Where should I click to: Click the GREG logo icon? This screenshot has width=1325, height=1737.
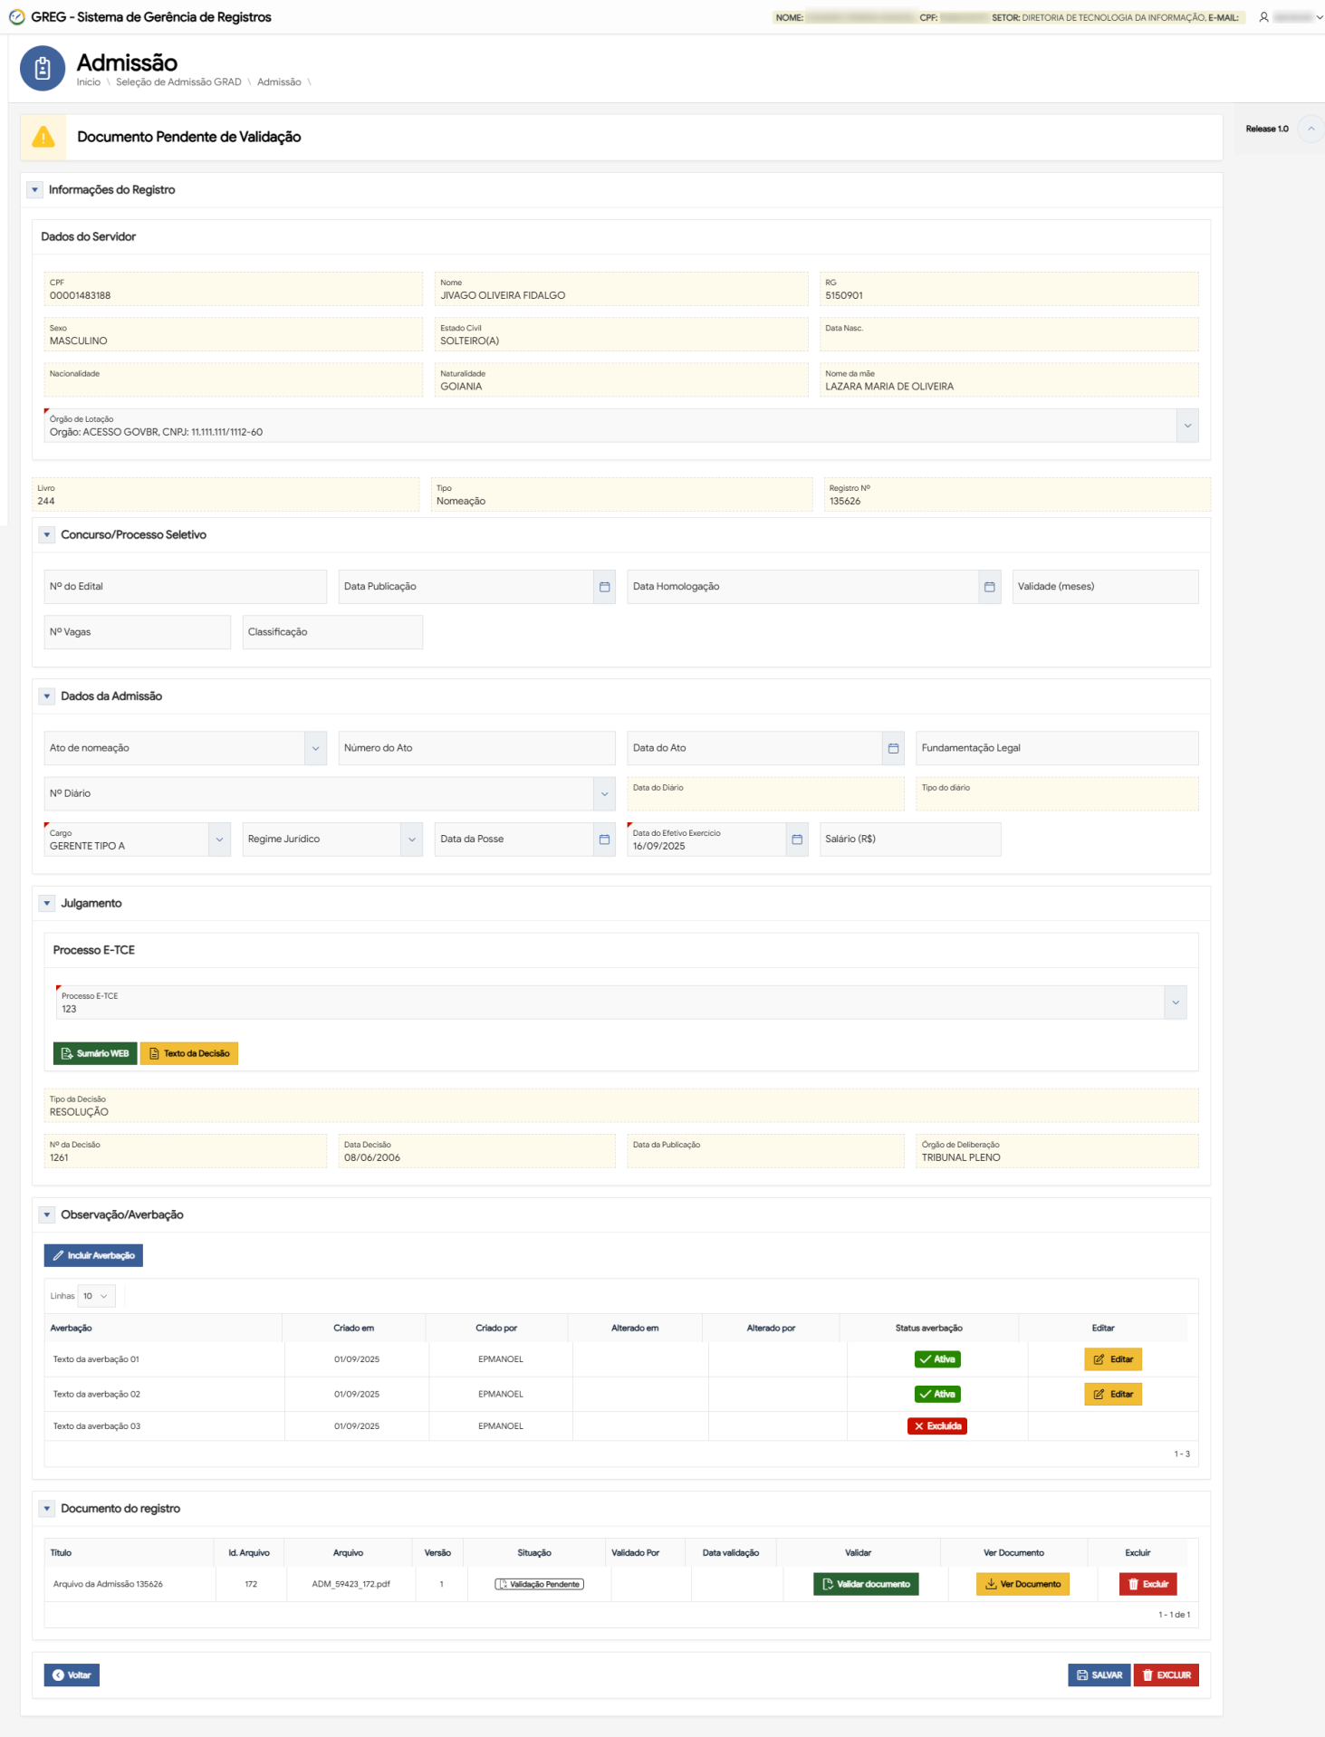pyautogui.click(x=16, y=17)
